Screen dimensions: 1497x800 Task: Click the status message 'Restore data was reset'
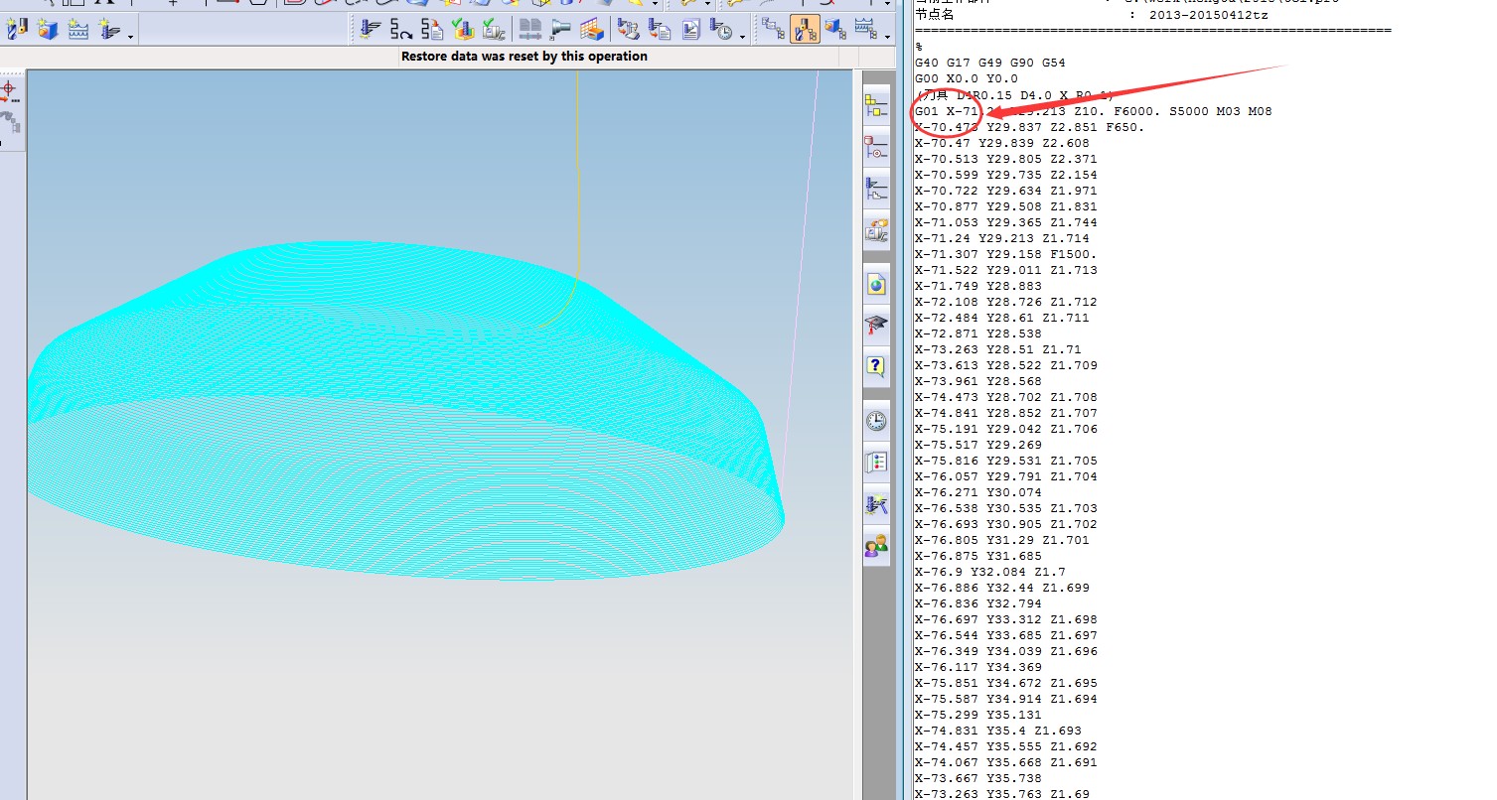(524, 57)
